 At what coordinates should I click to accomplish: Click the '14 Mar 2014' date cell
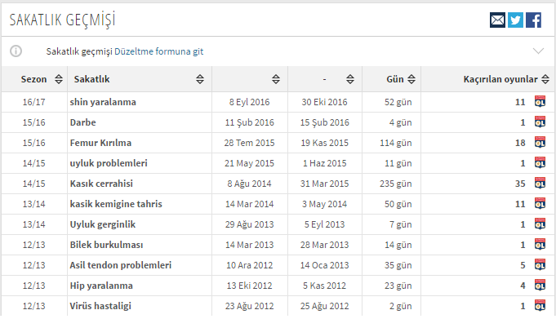coord(249,204)
